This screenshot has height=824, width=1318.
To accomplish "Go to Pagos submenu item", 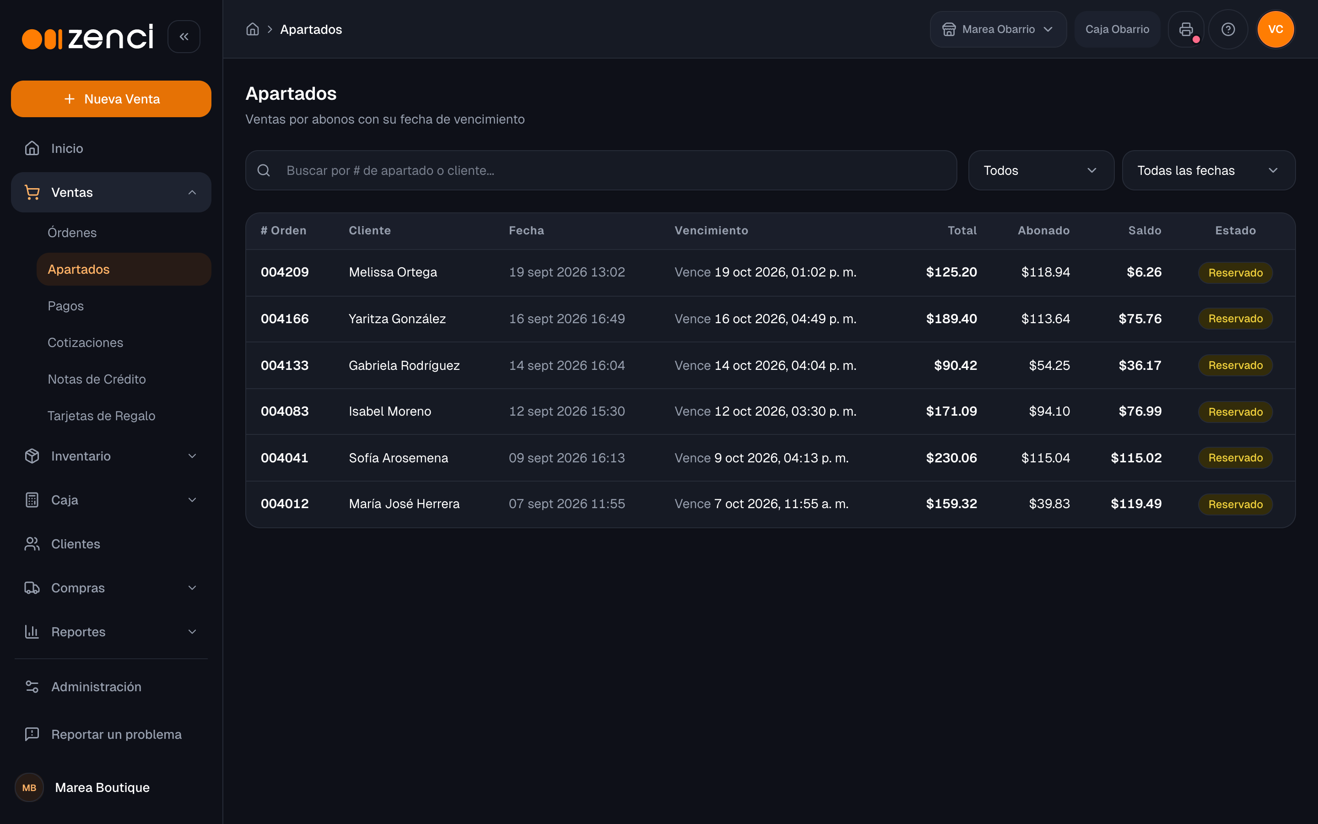I will pyautogui.click(x=124, y=306).
